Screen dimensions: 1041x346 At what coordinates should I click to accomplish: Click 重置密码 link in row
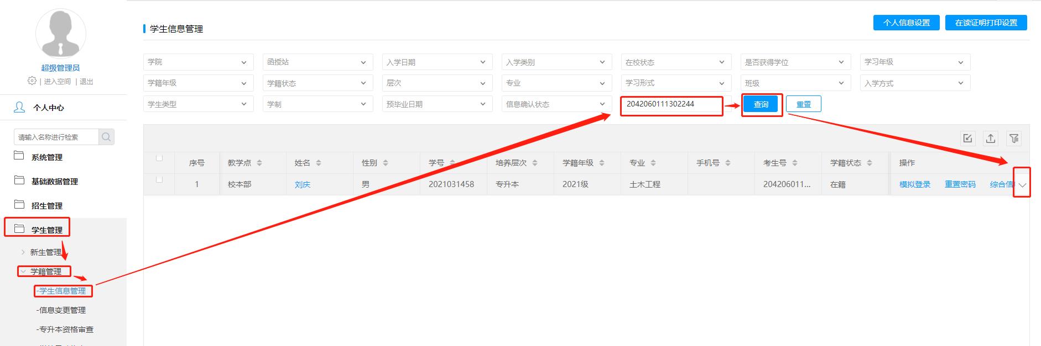click(960, 184)
